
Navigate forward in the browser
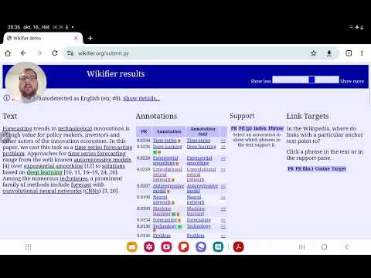tap(39, 53)
